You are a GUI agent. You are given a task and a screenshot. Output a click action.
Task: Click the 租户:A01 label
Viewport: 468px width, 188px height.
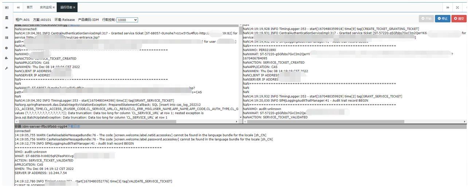pos(23,20)
